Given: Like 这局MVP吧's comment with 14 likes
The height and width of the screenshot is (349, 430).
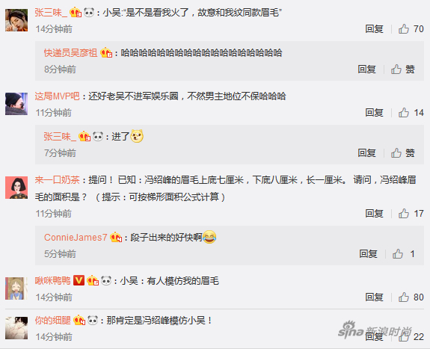Looking at the screenshot, I should 404,112.
